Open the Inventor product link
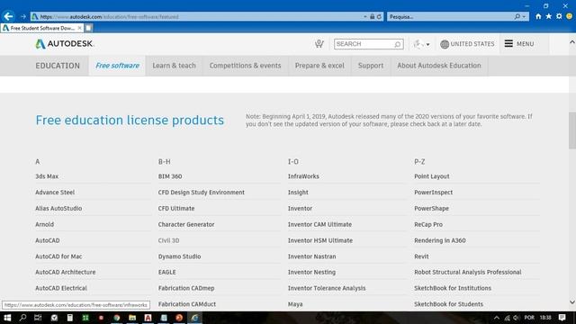The image size is (576, 324). tap(300, 208)
